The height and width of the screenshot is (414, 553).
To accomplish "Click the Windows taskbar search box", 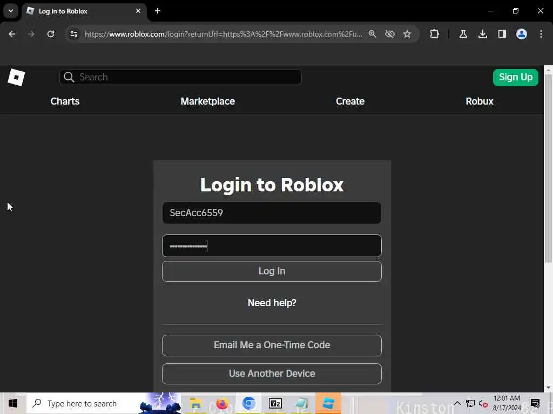I will (x=104, y=403).
